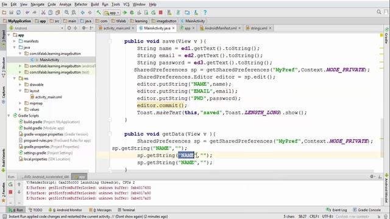Viewport: 390px width, 219px height.
Task: Click the Cut scissors icon
Action: pyautogui.click(x=43, y=12)
